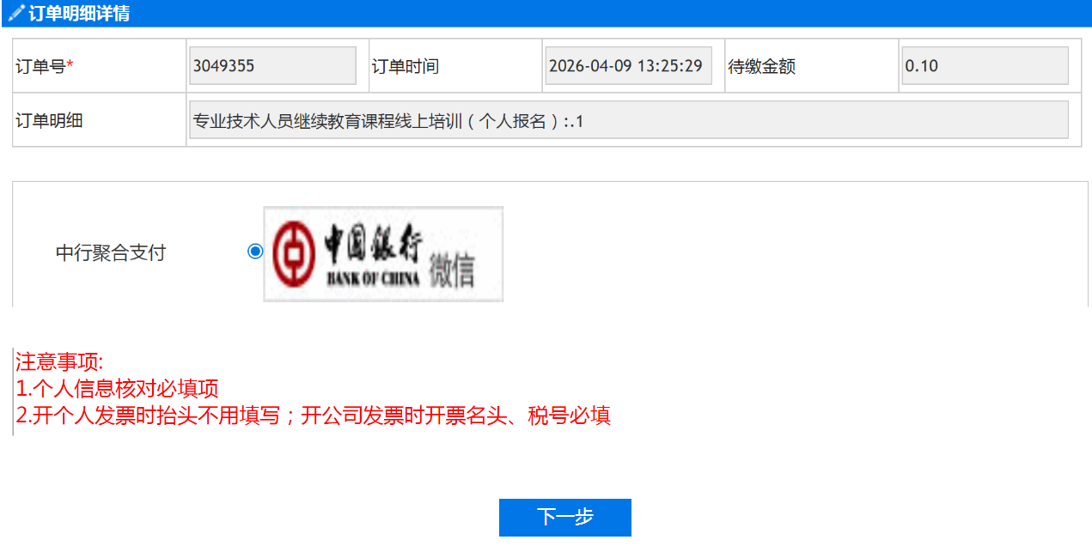This screenshot has width=1092, height=552.
Task: Click the 中行聚合支付 label text
Action: click(111, 253)
